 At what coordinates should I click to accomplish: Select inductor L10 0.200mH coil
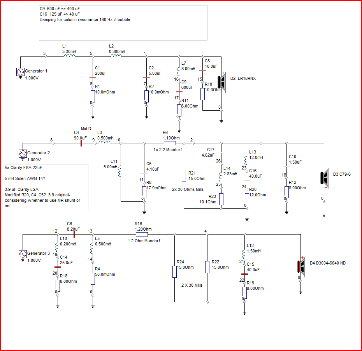pos(56,247)
